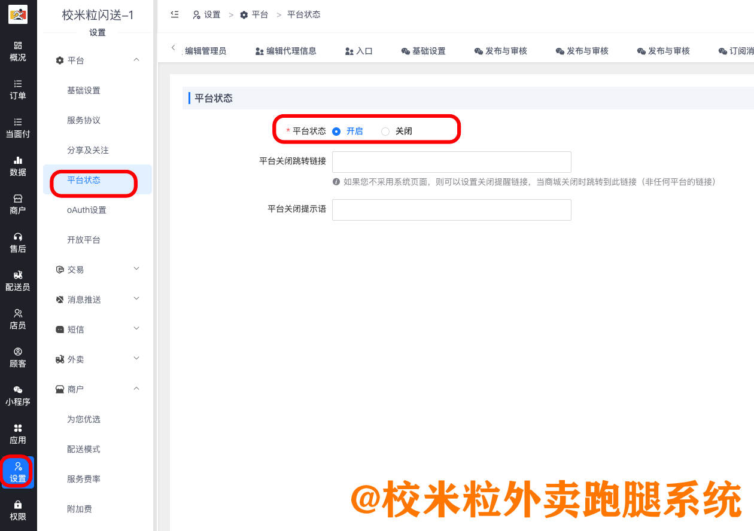
Task: Expand the 消息推送 settings section
Action: pos(98,299)
